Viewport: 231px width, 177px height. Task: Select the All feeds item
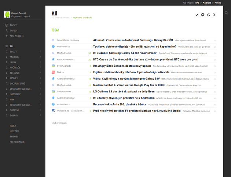click(x=12, y=47)
